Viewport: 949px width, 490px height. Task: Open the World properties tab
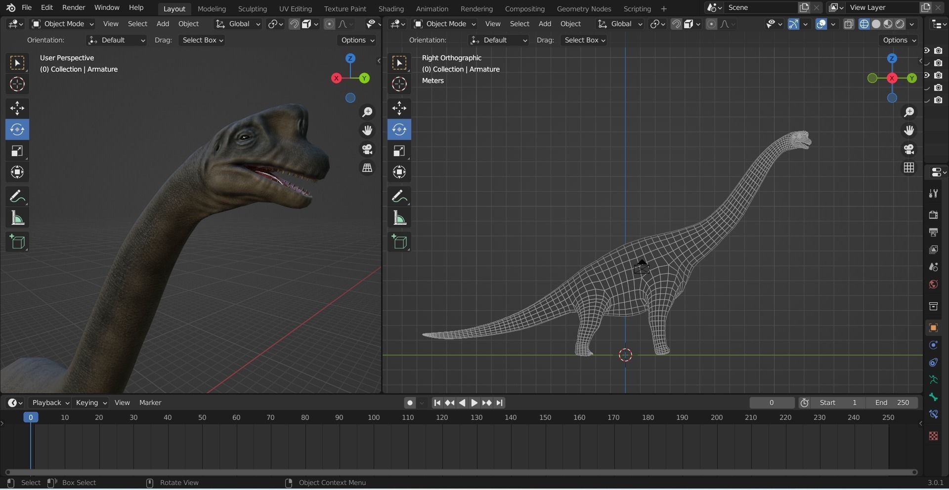(933, 285)
